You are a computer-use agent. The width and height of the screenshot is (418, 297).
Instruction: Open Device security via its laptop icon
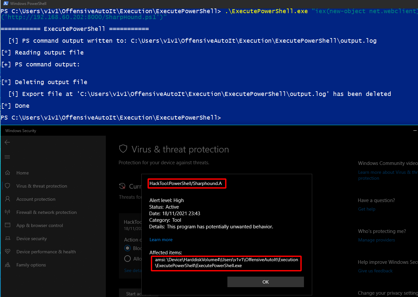point(8,239)
